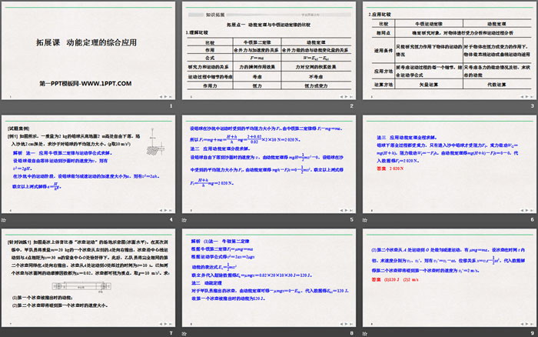Screen dimensions: 538x337
Task: Open slide 3 with the 应用比较 table
Action: [x=446, y=54]
